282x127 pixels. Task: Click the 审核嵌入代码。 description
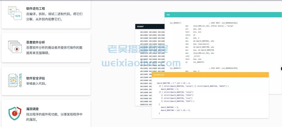37,84
